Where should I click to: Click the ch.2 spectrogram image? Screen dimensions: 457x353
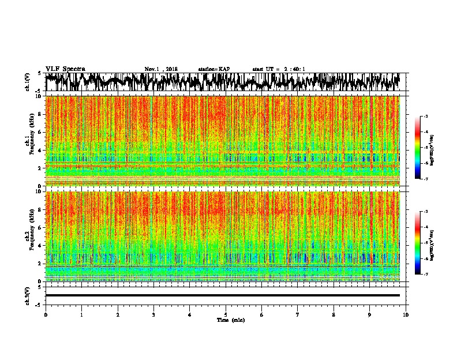tap(222, 236)
